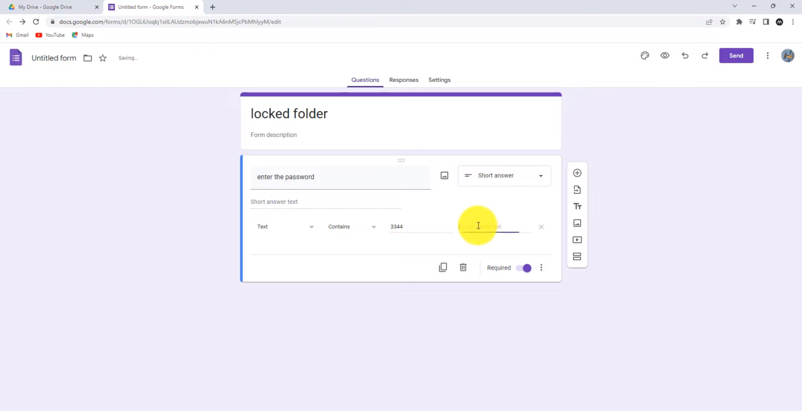Click the validation value field 3344
This screenshot has height=411, width=802.
coord(421,227)
